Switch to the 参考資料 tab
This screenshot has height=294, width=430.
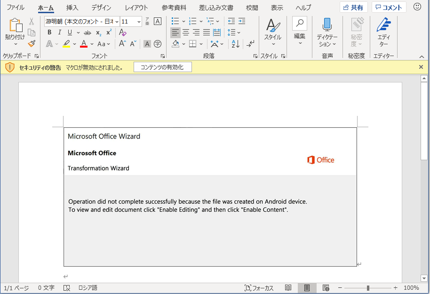click(174, 8)
